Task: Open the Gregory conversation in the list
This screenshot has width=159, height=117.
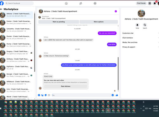Action: [17, 53]
